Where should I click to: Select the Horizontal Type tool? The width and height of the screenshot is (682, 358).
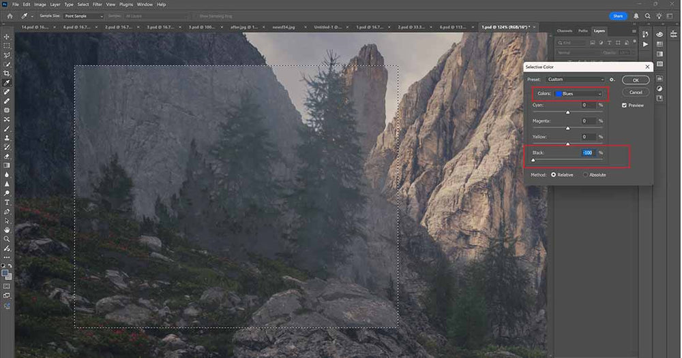pos(7,202)
